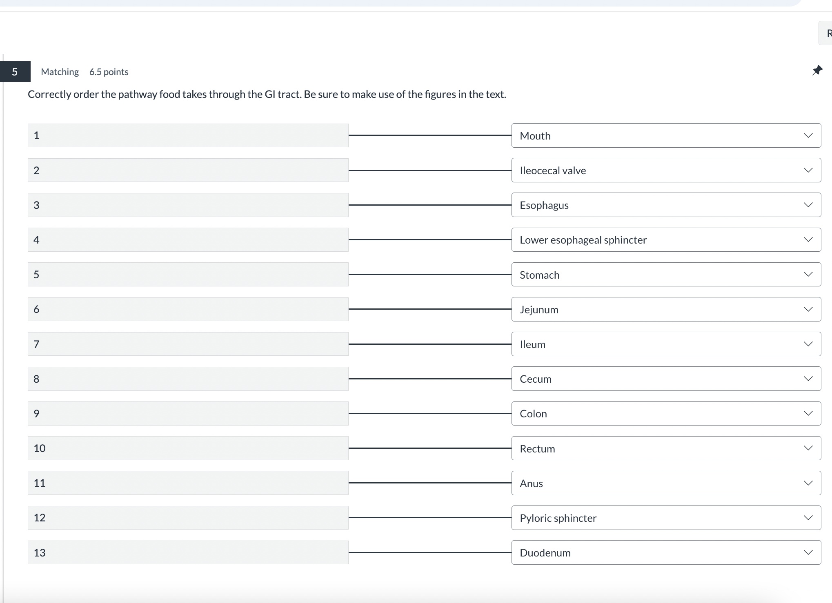Expand the Duodenum answer dropdown
This screenshot has width=832, height=603.
pos(808,552)
